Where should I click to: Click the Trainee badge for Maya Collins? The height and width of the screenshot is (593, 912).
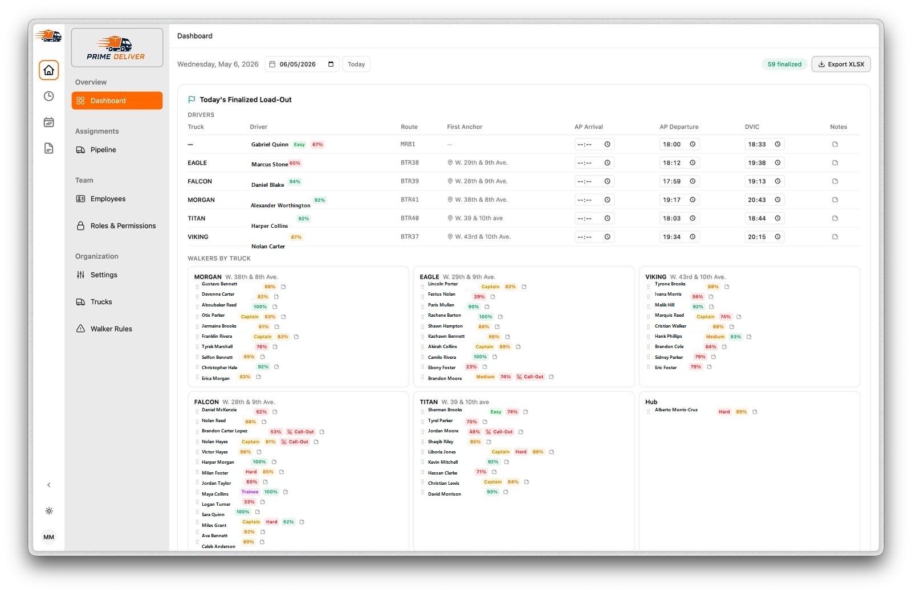coord(250,492)
